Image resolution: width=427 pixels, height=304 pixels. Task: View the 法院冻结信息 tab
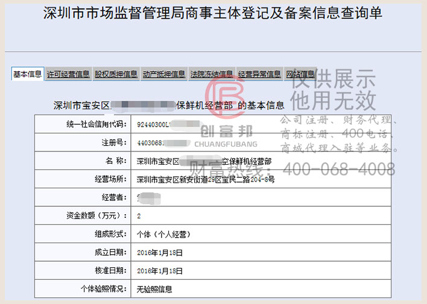click(212, 74)
